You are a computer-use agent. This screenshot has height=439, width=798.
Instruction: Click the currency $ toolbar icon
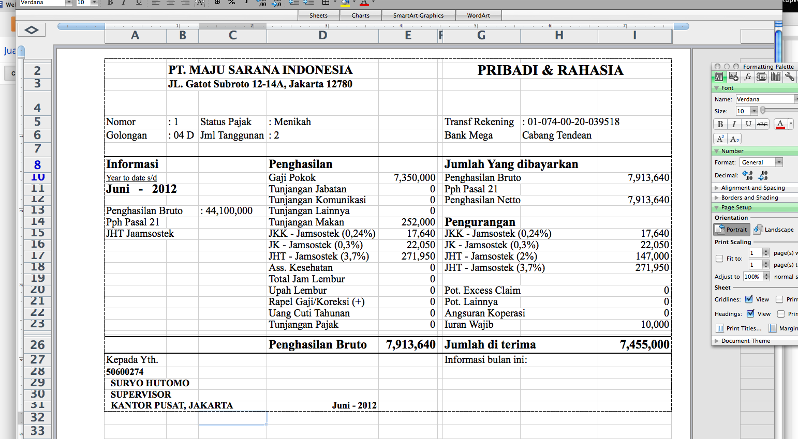217,3
